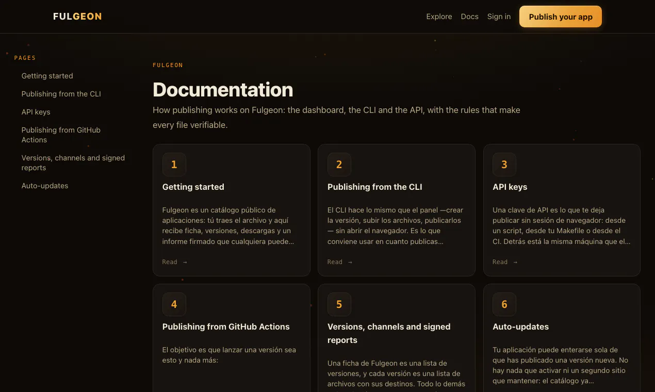This screenshot has width=655, height=392.
Task: Click the text starting 'Tu aplicación puede enterarse sola'
Action: tap(560, 365)
